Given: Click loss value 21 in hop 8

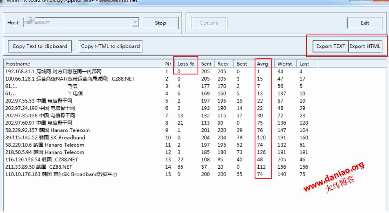Looking at the screenshot, I should (180, 123).
